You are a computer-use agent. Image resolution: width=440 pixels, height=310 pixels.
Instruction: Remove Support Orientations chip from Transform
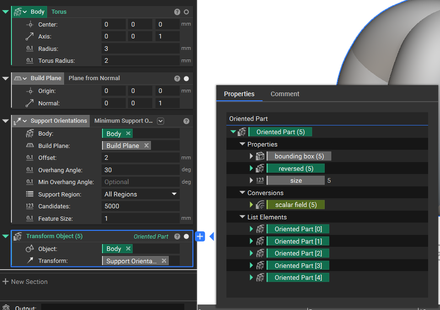(164, 261)
